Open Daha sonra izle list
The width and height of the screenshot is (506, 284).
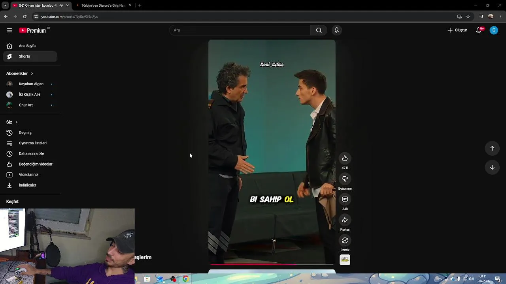point(30,154)
